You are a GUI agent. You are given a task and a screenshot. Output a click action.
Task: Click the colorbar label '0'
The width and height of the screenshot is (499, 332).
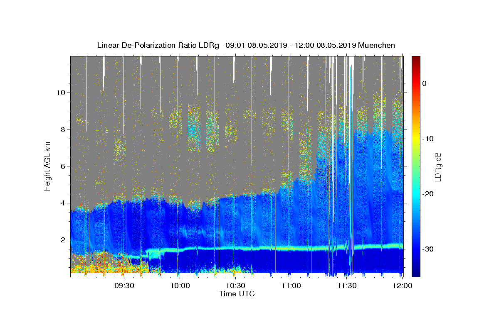click(424, 83)
